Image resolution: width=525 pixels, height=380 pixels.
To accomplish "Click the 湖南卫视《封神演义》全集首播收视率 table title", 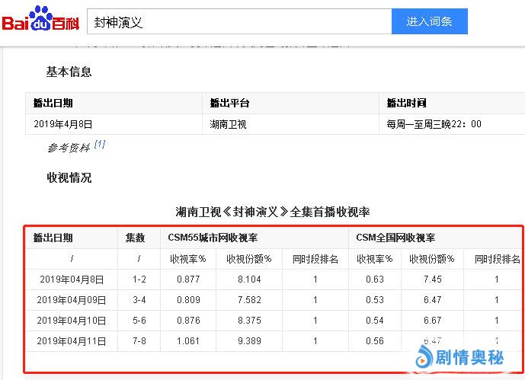I will click(x=272, y=211).
